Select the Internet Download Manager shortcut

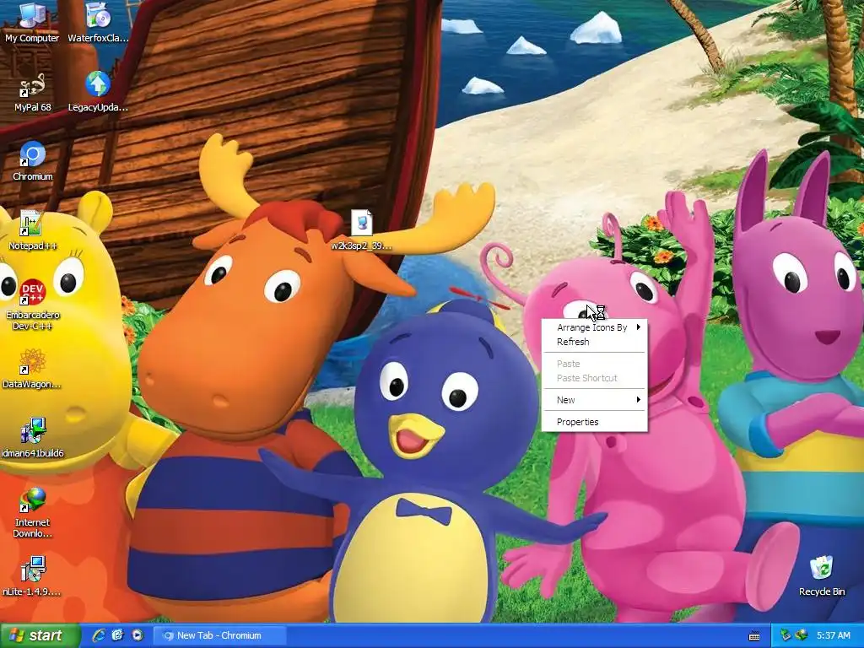(x=32, y=512)
